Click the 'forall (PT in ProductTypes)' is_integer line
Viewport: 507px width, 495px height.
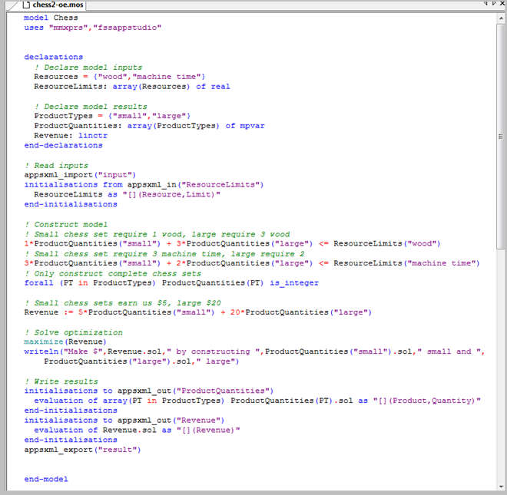171,283
